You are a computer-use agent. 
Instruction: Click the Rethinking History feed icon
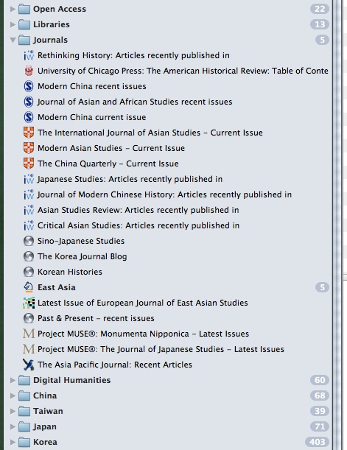coord(29,55)
